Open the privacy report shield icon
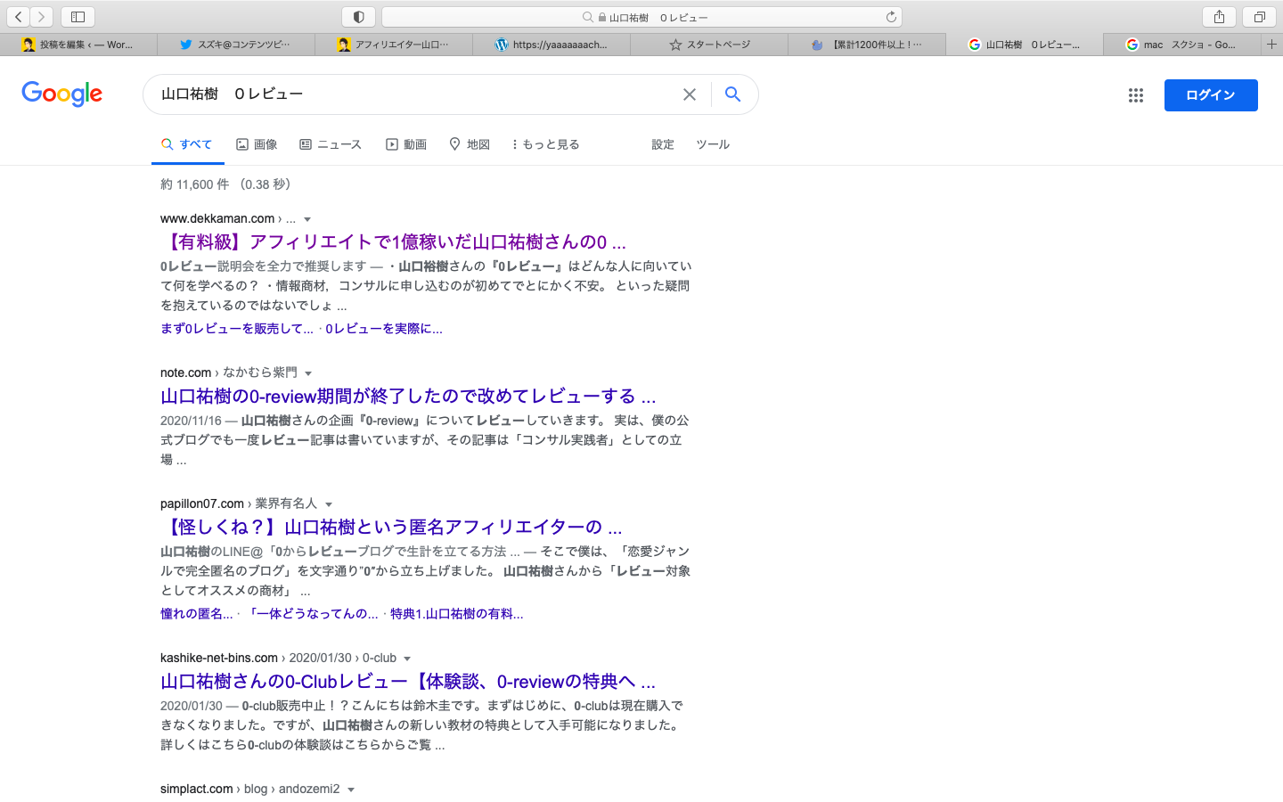1283x802 pixels. pyautogui.click(x=358, y=17)
